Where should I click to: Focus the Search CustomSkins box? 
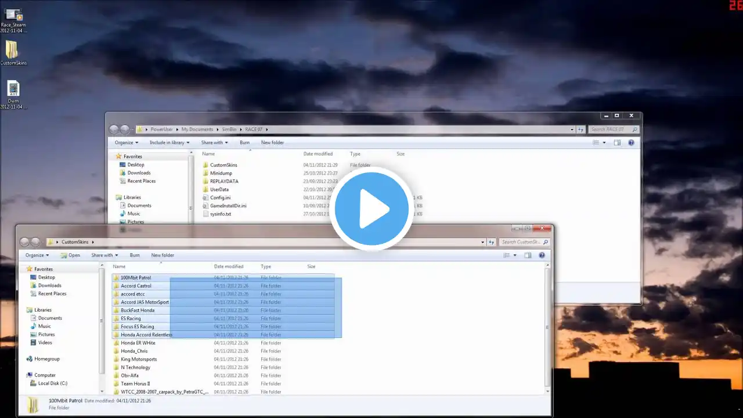[x=524, y=242]
